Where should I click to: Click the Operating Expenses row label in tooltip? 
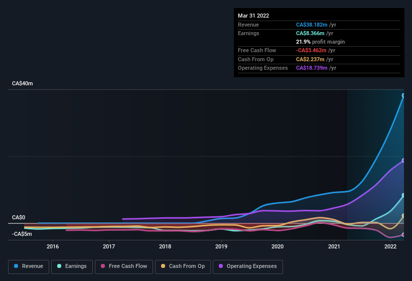(x=263, y=68)
